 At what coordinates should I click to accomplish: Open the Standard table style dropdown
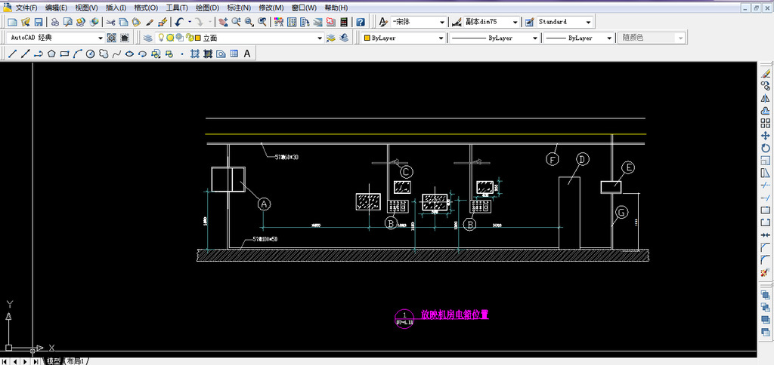click(x=588, y=22)
